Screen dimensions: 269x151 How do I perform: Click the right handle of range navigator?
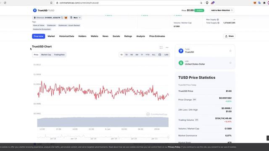click(x=168, y=137)
